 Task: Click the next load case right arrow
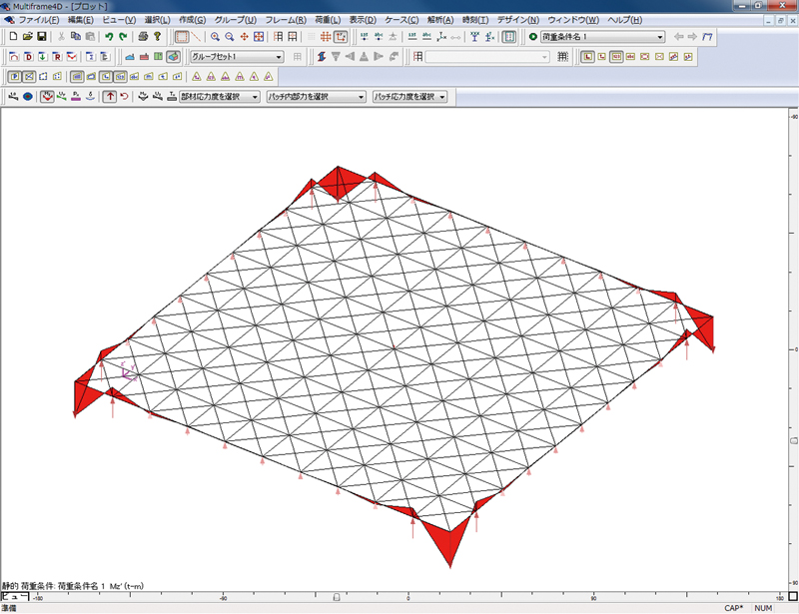692,37
